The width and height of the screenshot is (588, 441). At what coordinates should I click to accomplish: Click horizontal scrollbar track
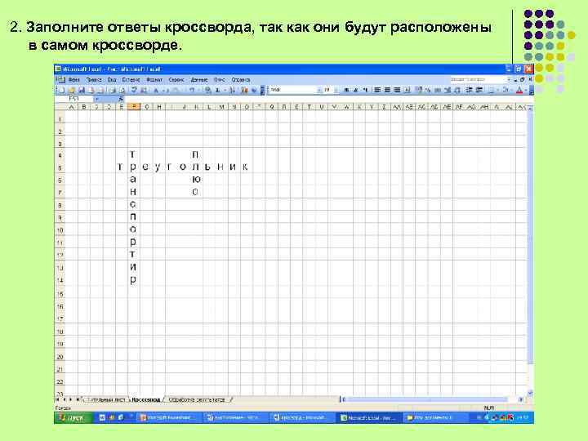click(431, 399)
